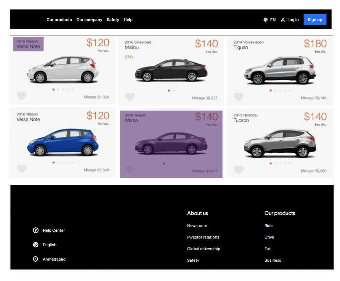Select the Hyundai Tucson car image
Image resolution: width=340 pixels, height=281 pixels.
tap(280, 143)
